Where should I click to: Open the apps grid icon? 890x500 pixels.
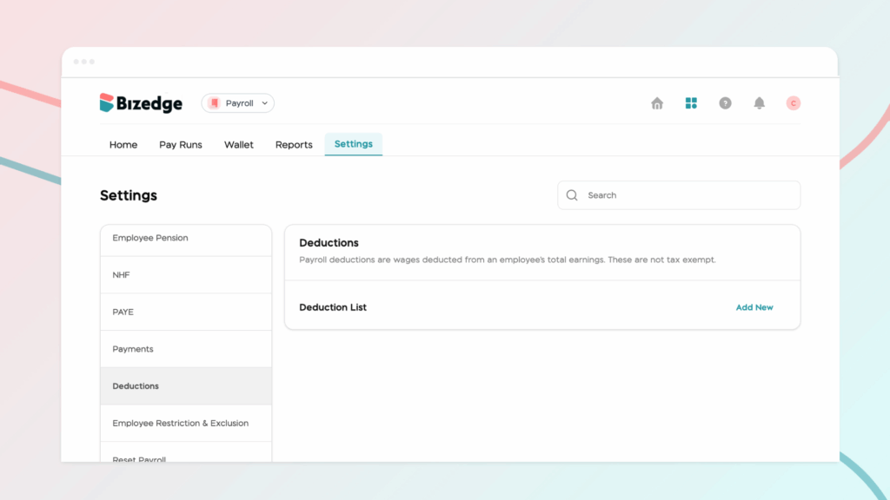691,103
